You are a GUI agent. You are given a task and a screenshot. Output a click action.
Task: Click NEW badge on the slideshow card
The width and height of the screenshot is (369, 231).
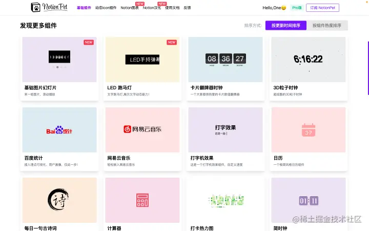89,43
